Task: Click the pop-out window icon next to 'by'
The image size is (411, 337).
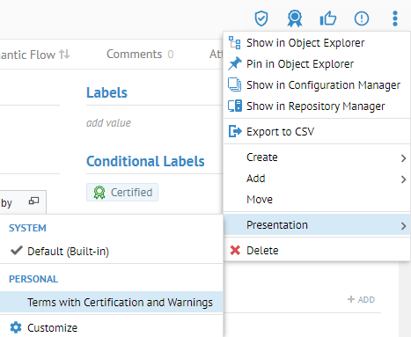Action: 33,201
